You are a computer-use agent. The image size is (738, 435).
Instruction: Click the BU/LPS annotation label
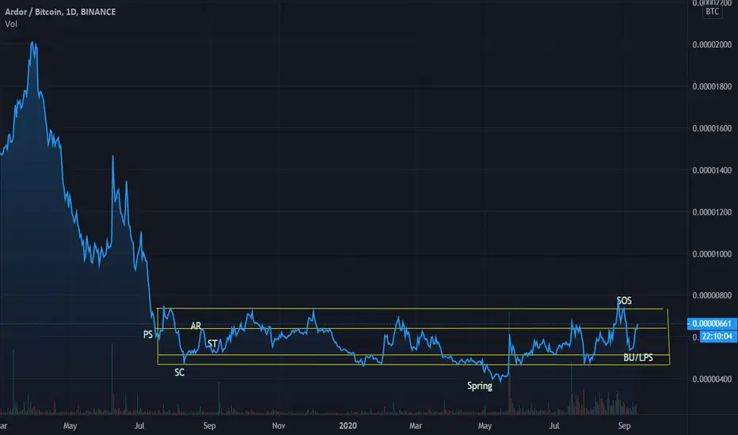pos(638,357)
